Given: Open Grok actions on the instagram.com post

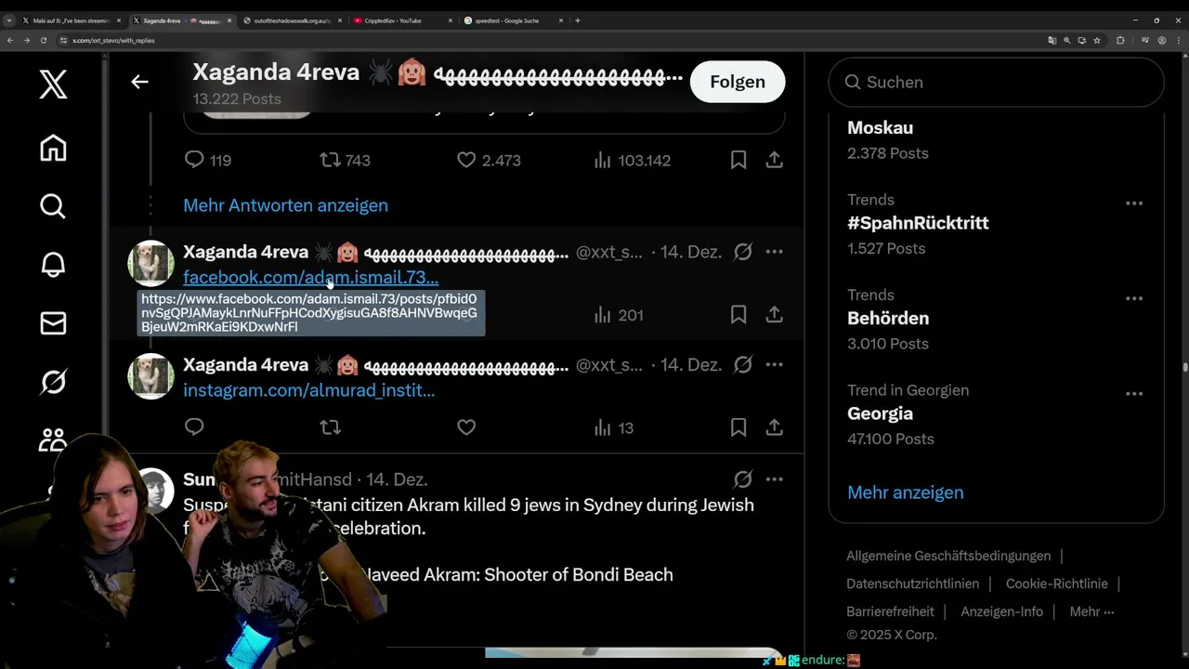Looking at the screenshot, I should [742, 365].
